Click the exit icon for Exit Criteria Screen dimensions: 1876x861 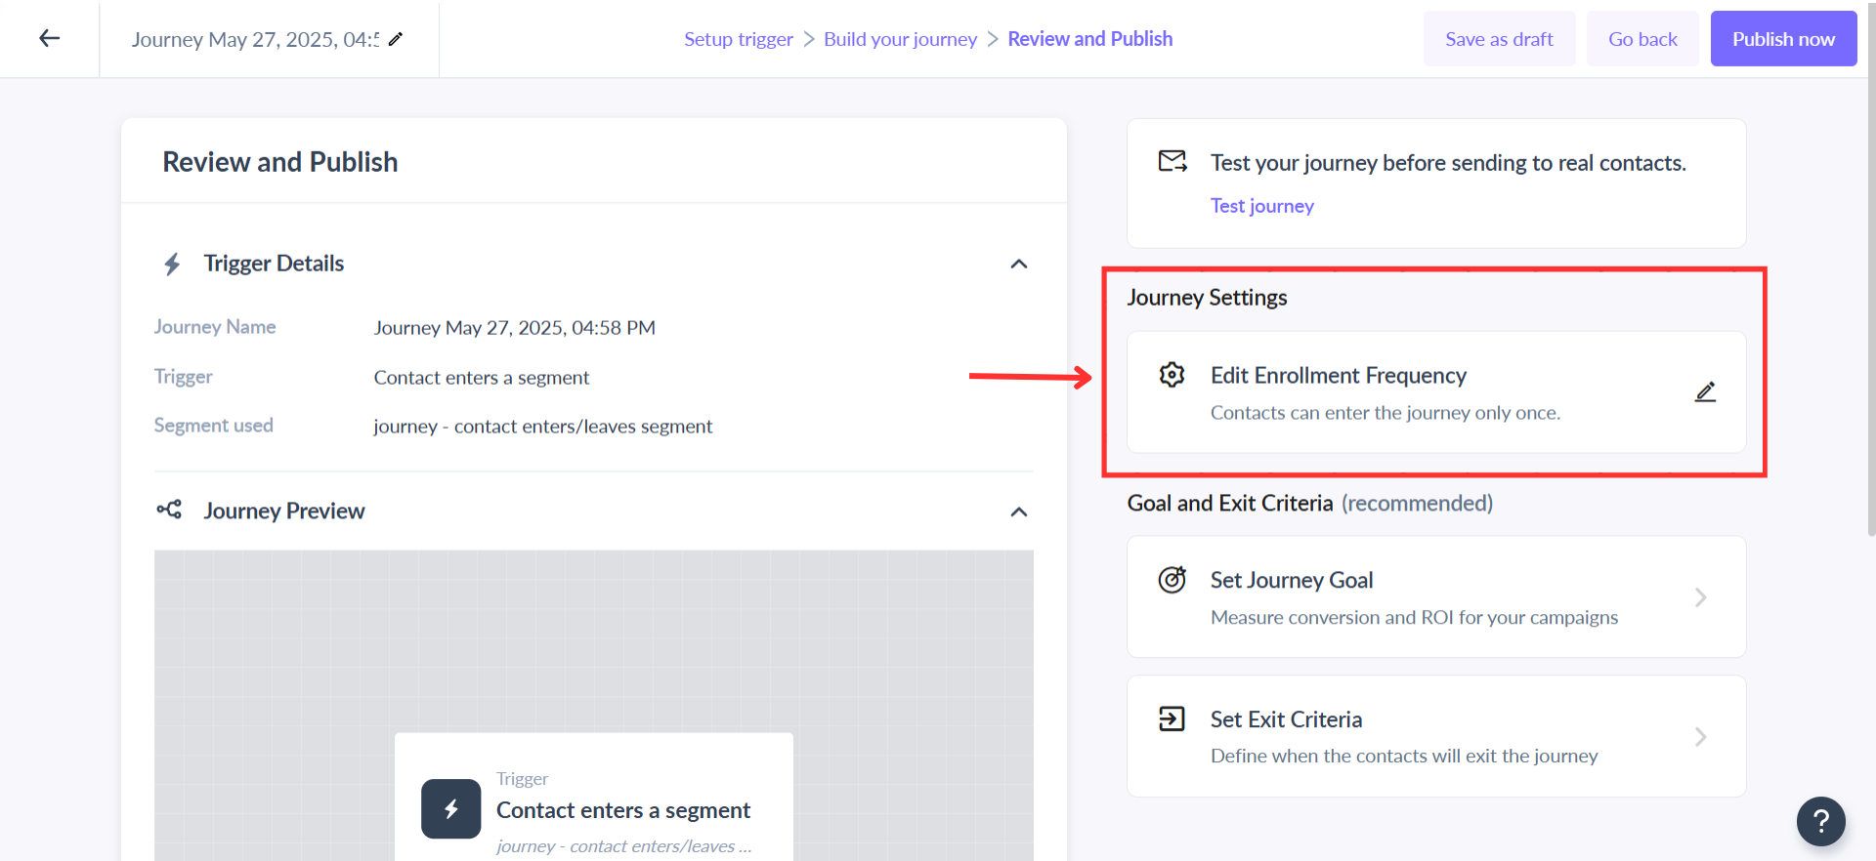pyautogui.click(x=1172, y=719)
